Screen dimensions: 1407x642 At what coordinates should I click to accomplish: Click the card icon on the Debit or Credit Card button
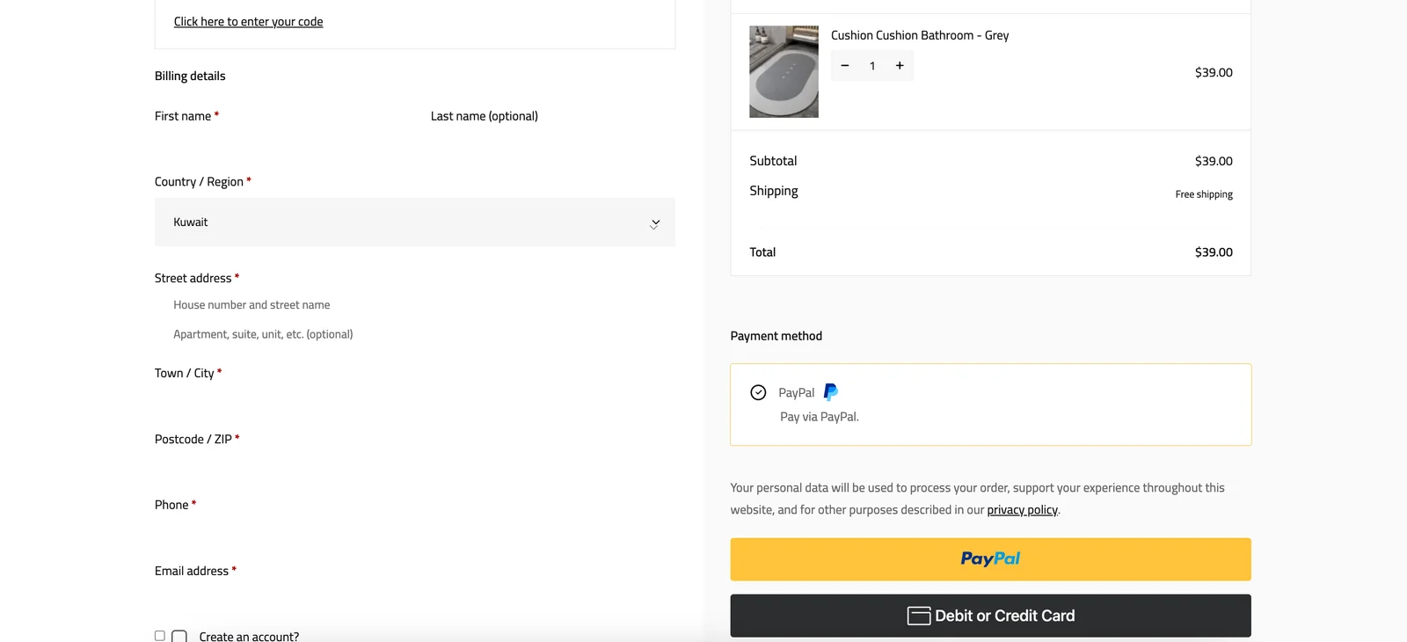click(x=919, y=616)
